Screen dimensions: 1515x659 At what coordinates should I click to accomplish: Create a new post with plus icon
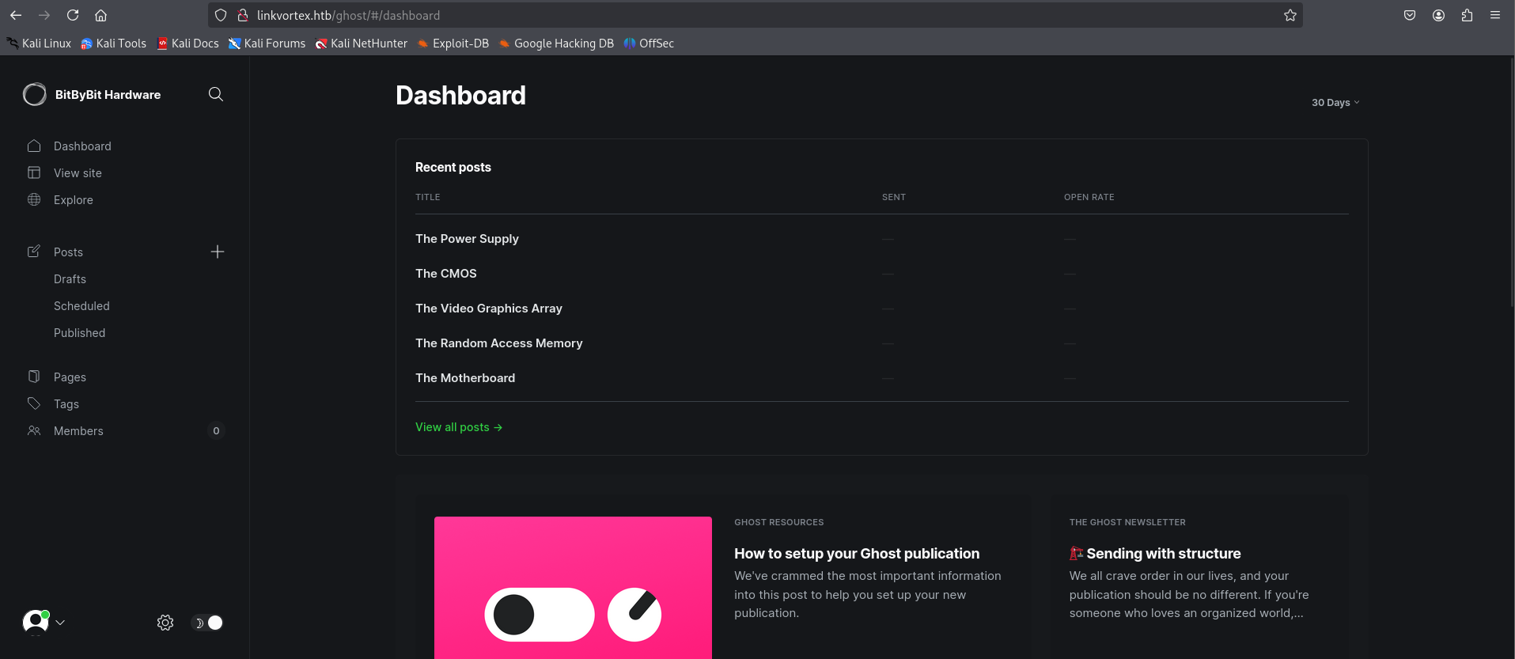click(x=218, y=252)
